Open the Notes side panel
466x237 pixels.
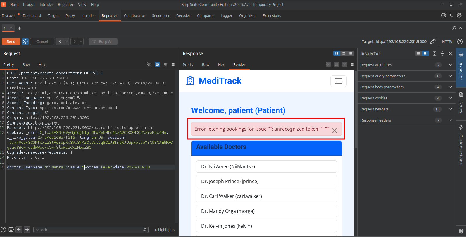point(461,103)
